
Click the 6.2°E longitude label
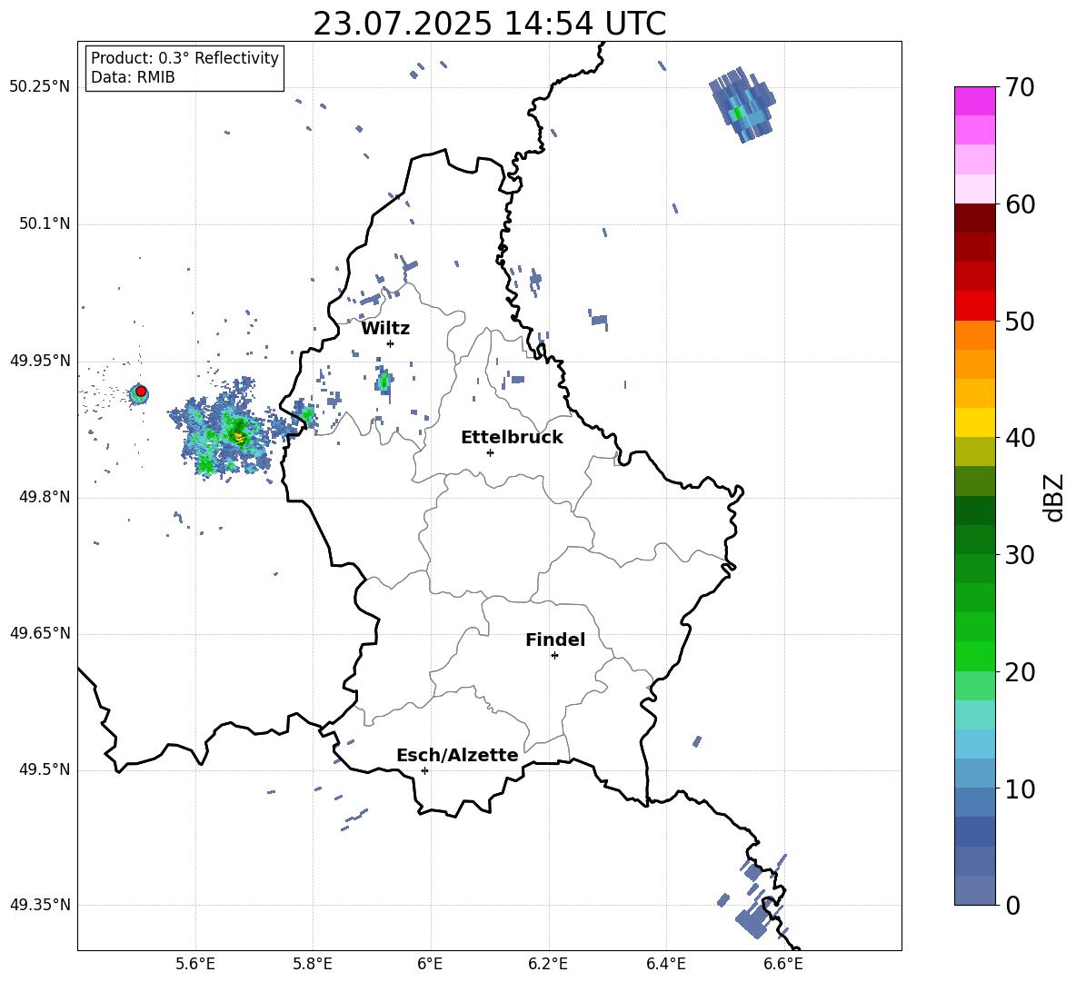click(x=548, y=964)
